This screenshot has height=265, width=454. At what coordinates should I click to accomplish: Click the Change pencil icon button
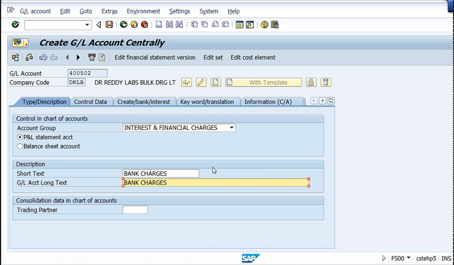click(201, 82)
